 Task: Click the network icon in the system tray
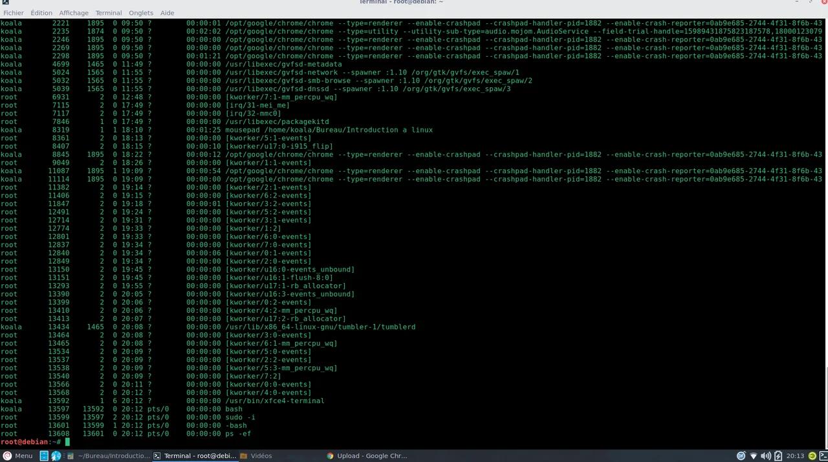754,456
